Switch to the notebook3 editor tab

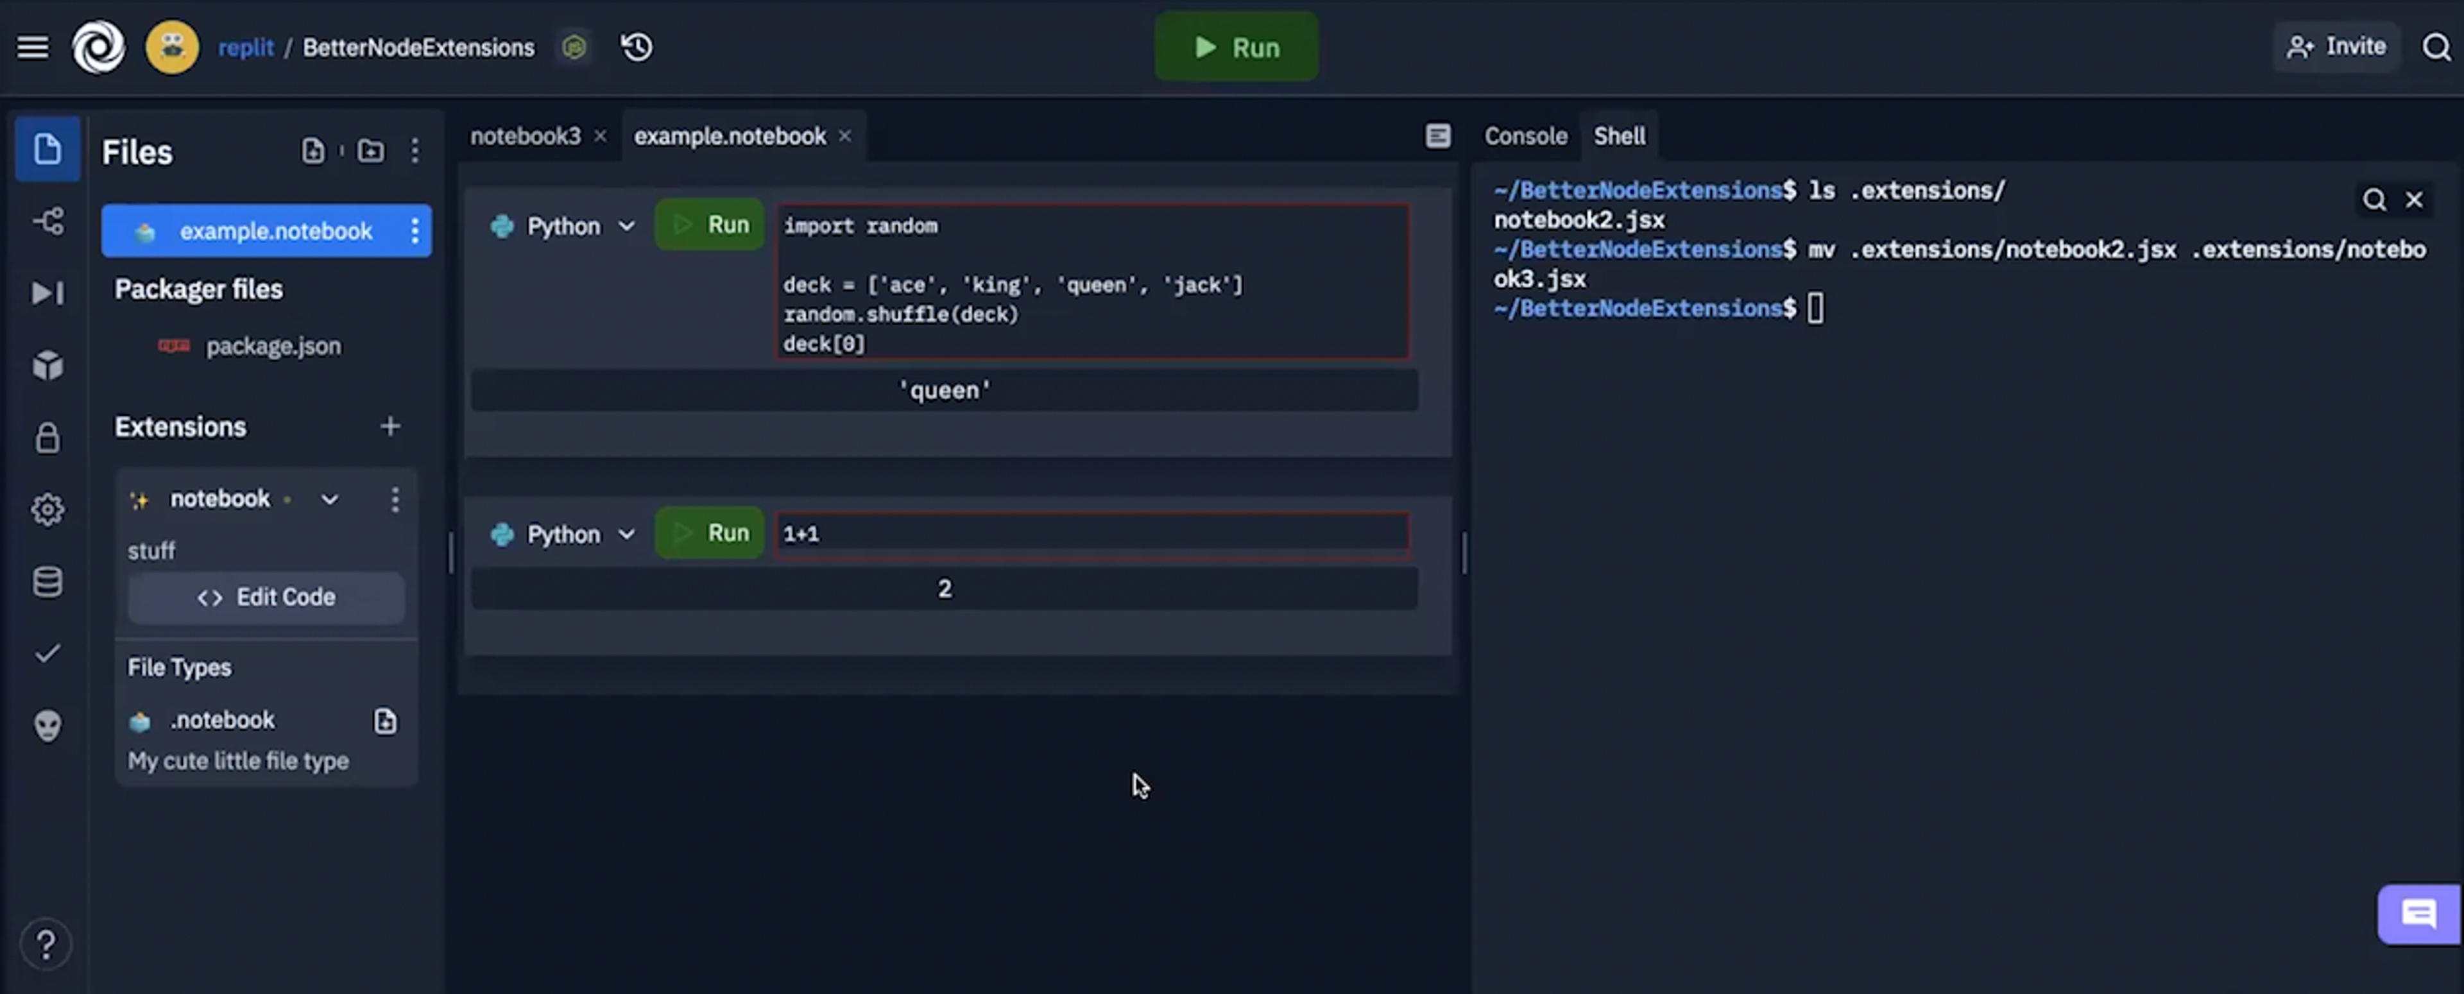pos(525,136)
